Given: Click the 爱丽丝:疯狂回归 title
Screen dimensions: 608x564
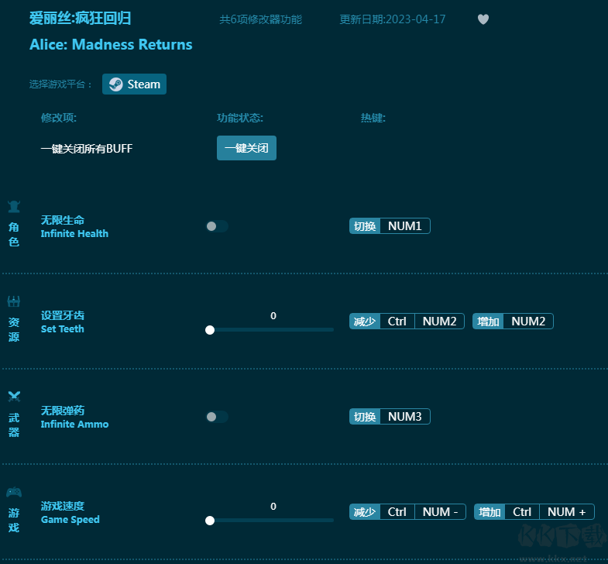Looking at the screenshot, I should (x=81, y=19).
